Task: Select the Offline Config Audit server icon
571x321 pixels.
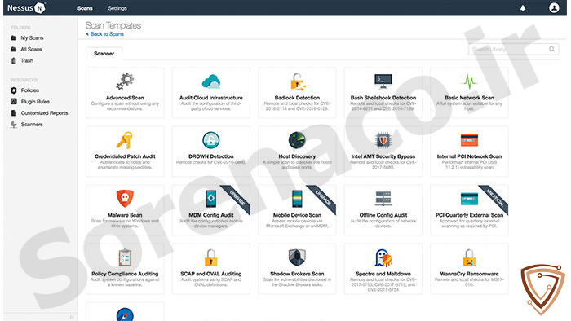Action: pyautogui.click(x=383, y=199)
